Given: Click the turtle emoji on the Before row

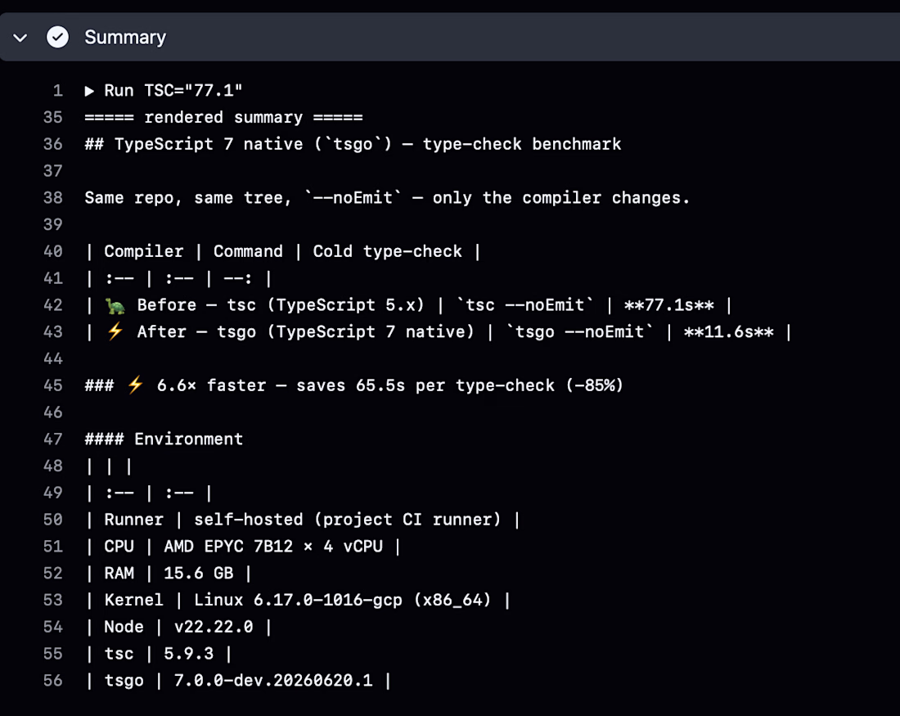Looking at the screenshot, I should 115,305.
